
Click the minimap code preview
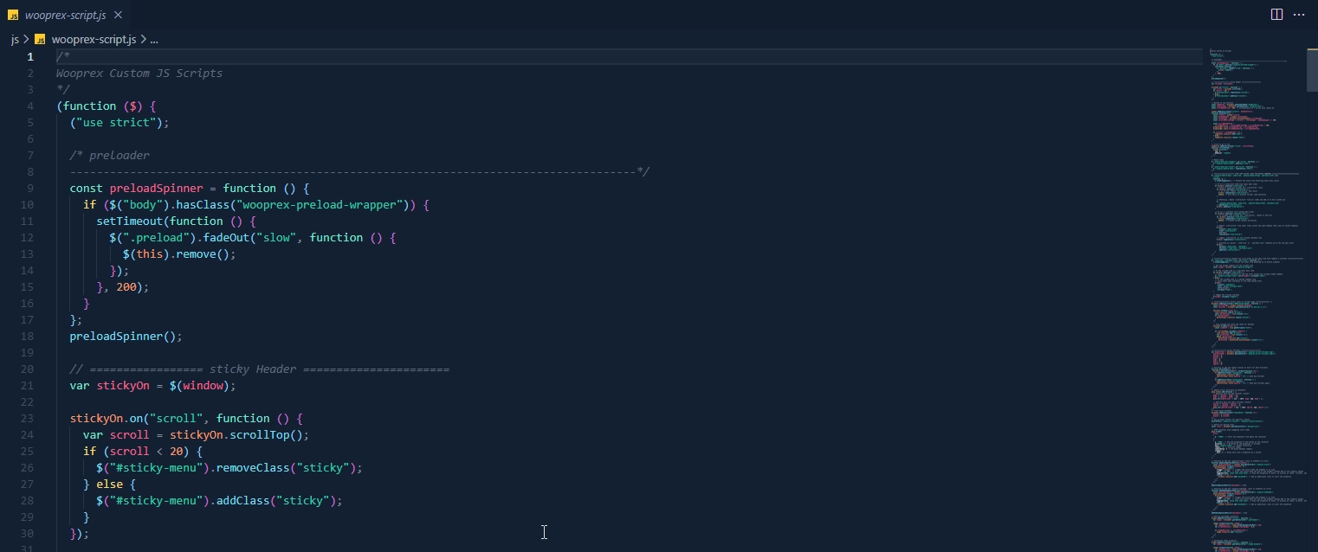1247,260
